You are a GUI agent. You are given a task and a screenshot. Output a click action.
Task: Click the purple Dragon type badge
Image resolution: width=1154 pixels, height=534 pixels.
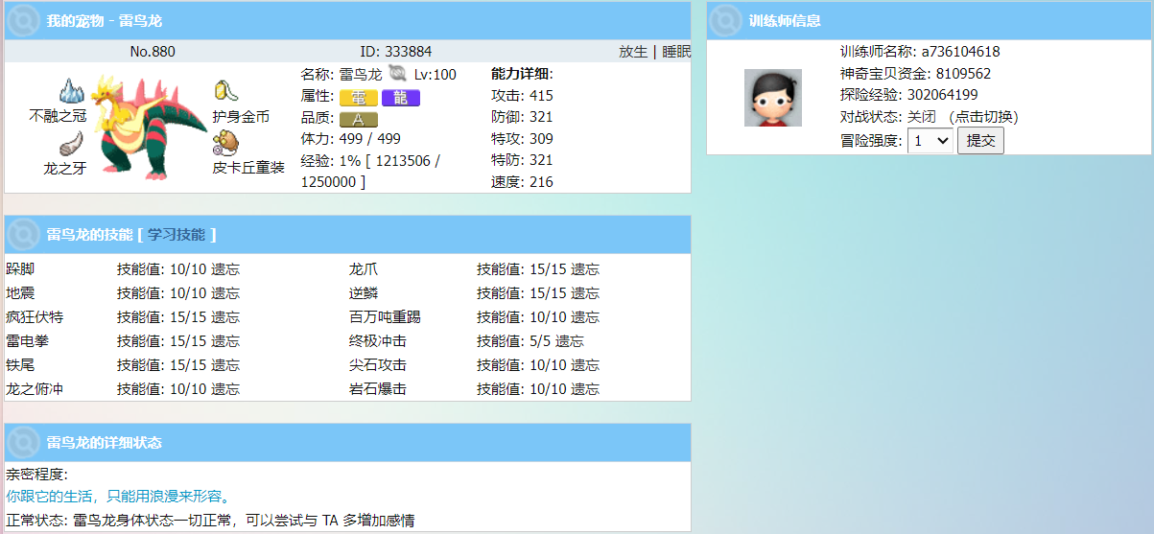pos(401,98)
